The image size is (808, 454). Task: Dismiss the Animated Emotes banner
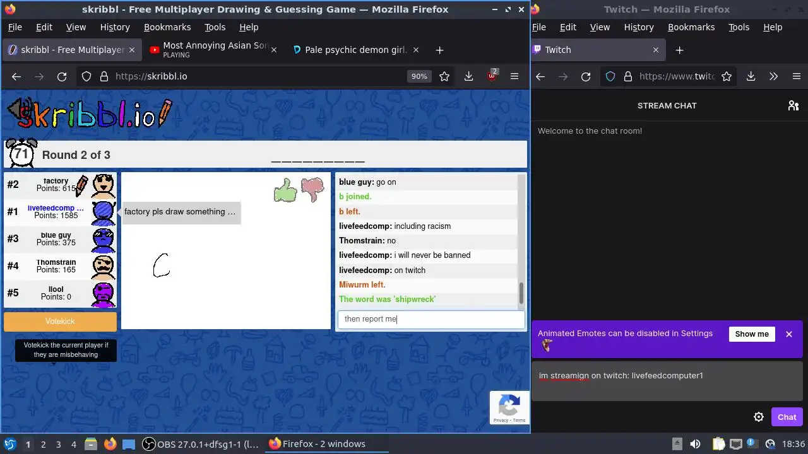pos(788,334)
